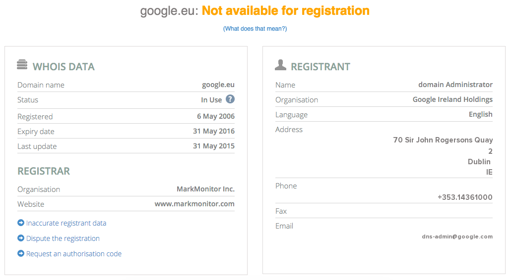Select Request an authorisation code link
The width and height of the screenshot is (515, 280).
pyautogui.click(x=74, y=254)
